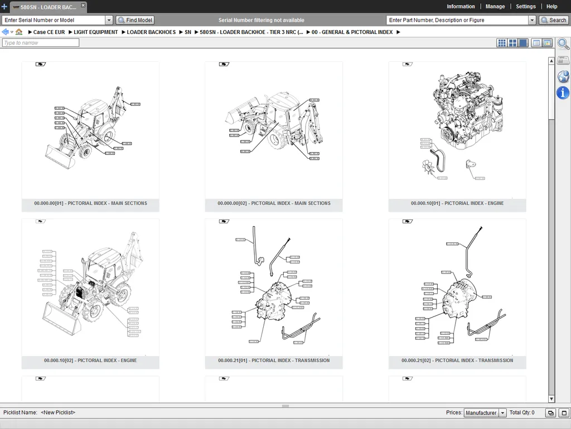Select the 00 - GENERAL & PICTORIAL INDEX breadcrumb

pyautogui.click(x=352, y=32)
